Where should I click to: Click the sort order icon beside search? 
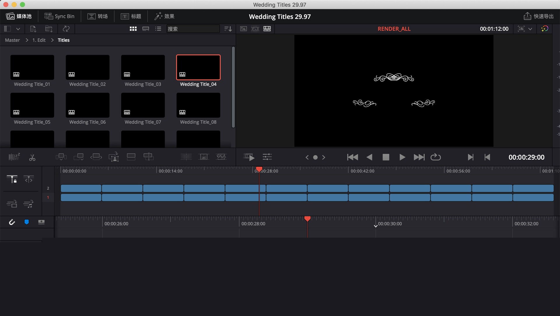tap(228, 29)
